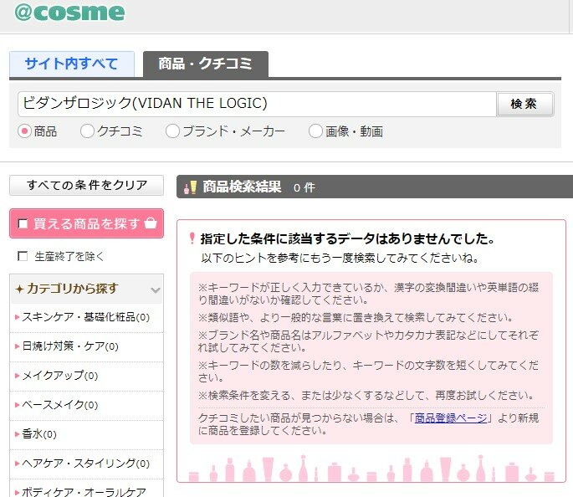Viewport: 573px width, 497px height.
Task: Open the 香水 category
Action: pos(36,434)
